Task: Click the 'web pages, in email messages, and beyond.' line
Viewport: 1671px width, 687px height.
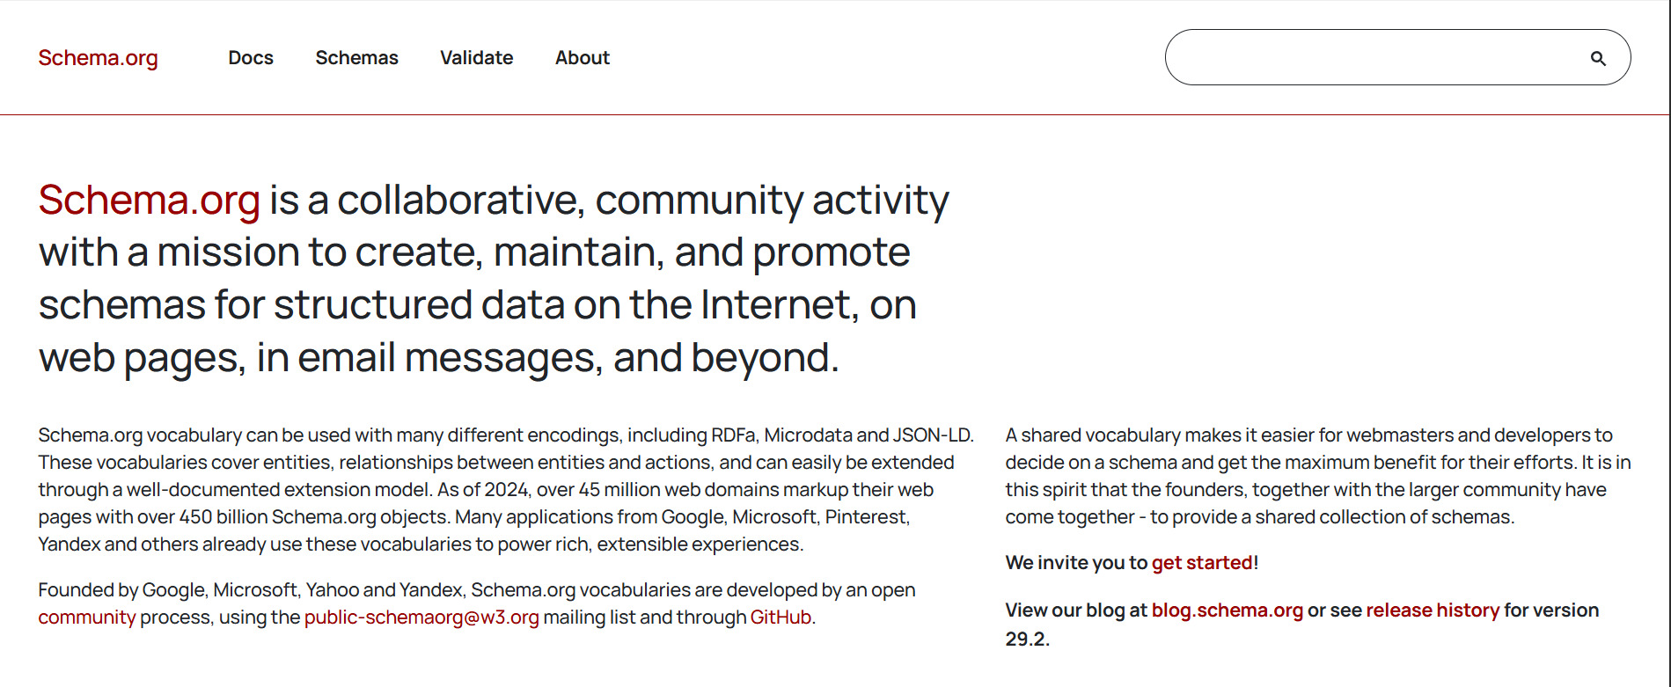Action: 439,358
